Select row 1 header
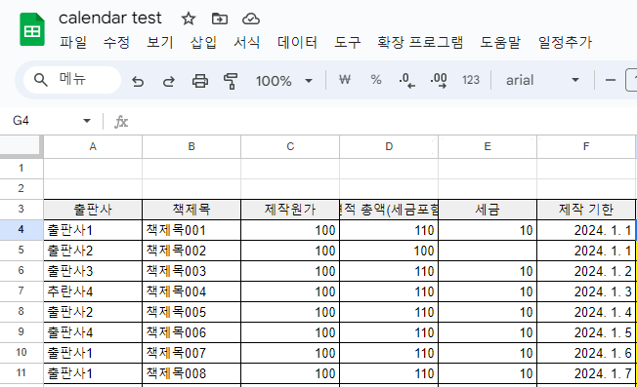 21,169
